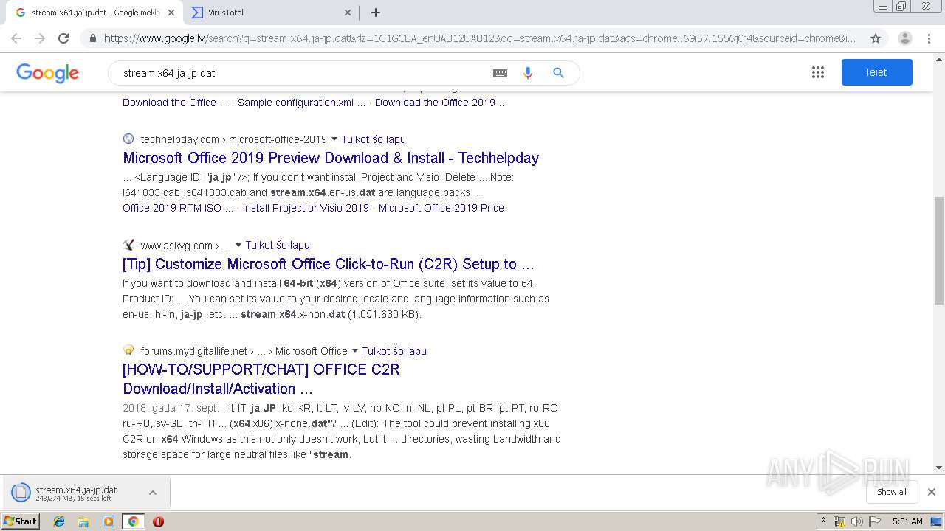Open media player from taskbar
Screen dimensions: 945x531
point(109,521)
